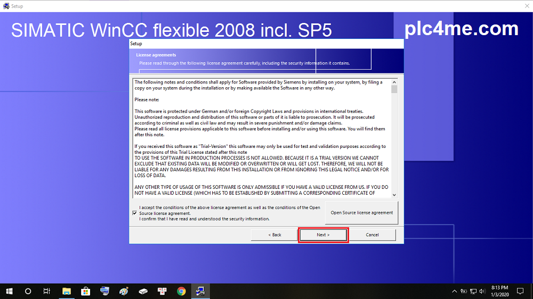The height and width of the screenshot is (299, 533).
Task: Launch Google Chrome from the taskbar
Action: [x=181, y=291]
